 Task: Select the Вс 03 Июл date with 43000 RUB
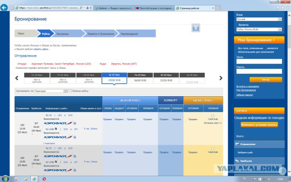point(114,78)
